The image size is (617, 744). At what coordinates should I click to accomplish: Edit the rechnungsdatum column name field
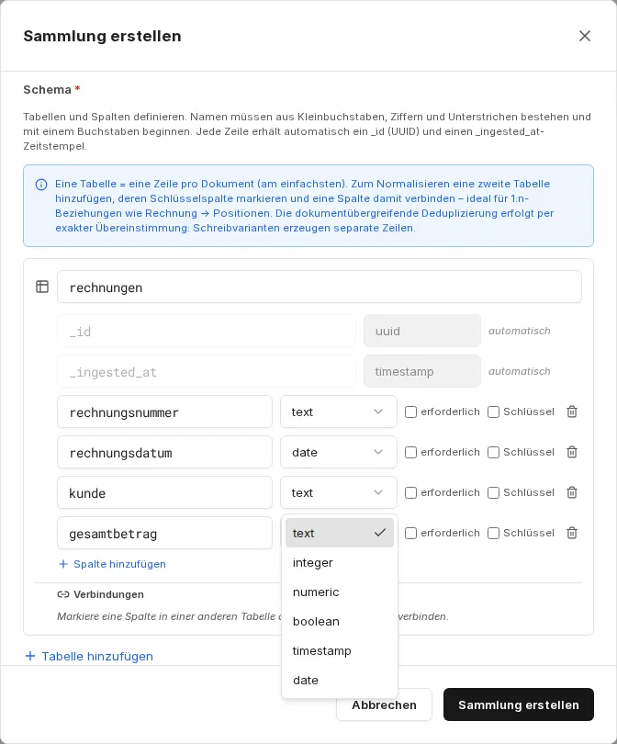pos(164,452)
